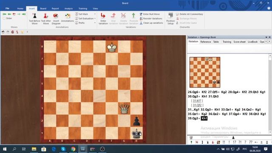
Task: Open File Explorer from taskbar
Action: 34,149
